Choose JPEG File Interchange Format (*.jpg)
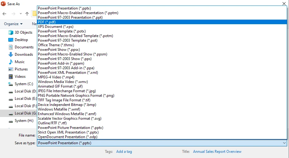 click(x=162, y=91)
